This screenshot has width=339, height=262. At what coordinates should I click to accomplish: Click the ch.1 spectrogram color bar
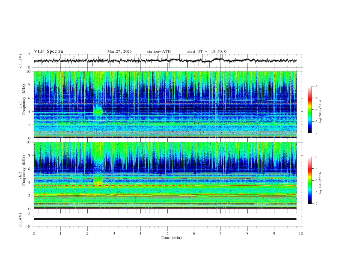[x=309, y=110]
